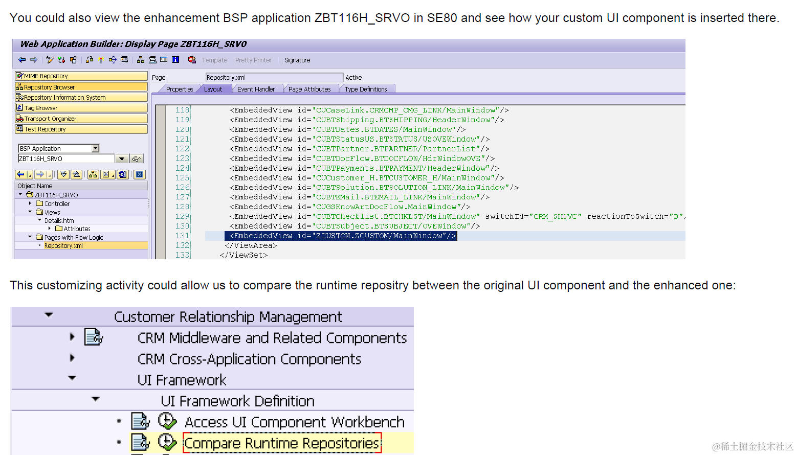
Task: Click the Activate wand icon in toolbar
Action: click(101, 60)
